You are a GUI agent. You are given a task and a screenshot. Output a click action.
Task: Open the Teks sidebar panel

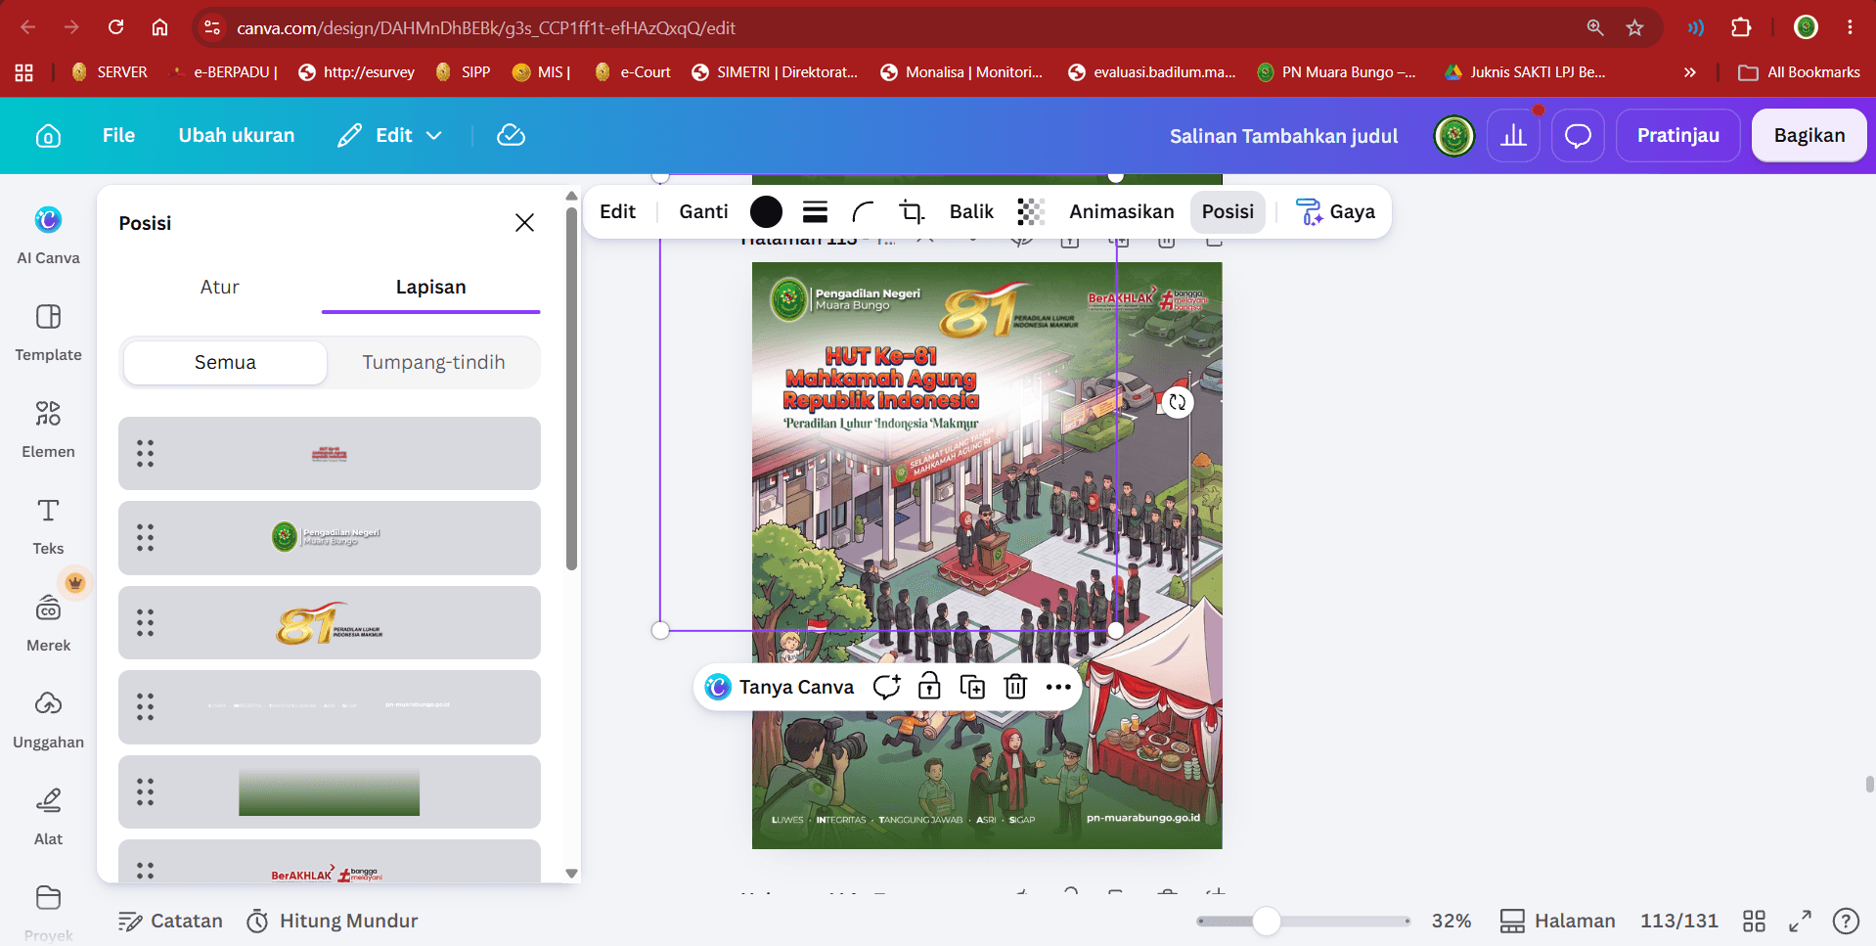click(x=48, y=526)
